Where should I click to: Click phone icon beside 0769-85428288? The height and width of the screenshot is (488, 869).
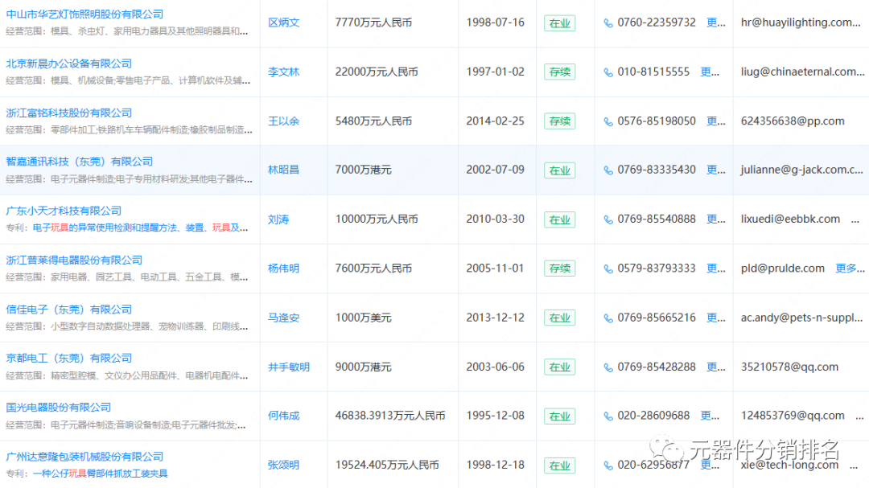(608, 367)
